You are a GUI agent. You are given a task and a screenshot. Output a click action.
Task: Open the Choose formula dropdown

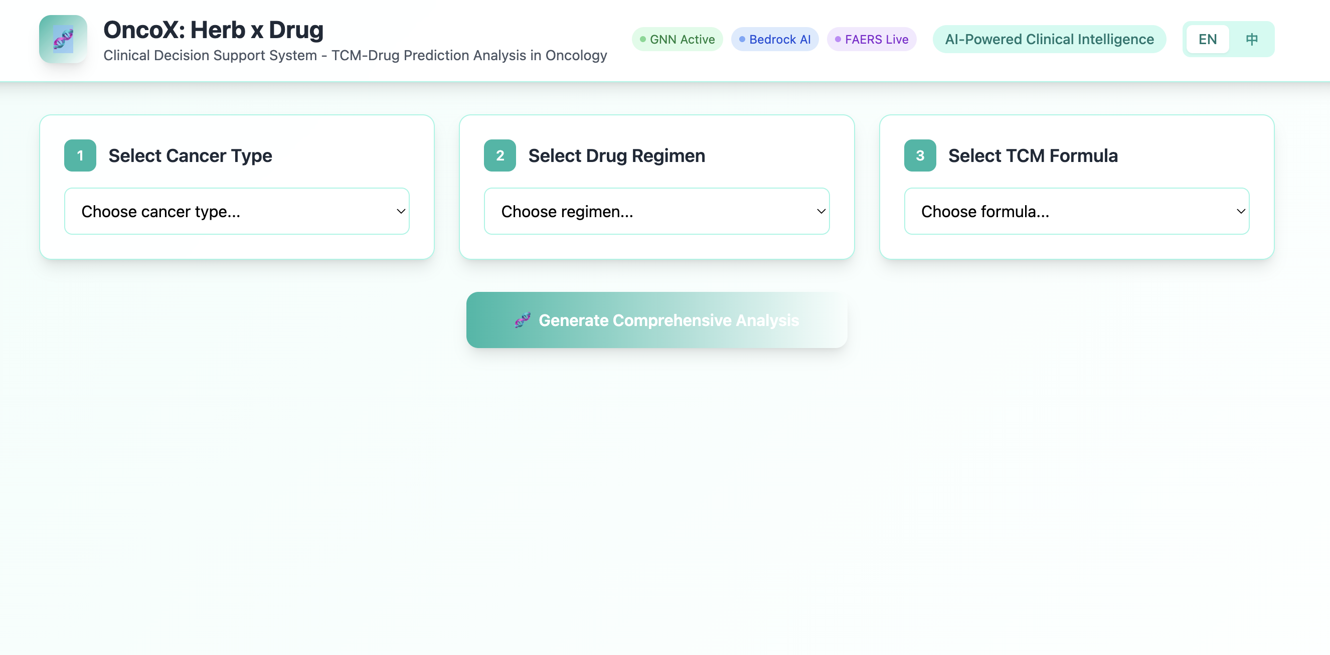tap(1076, 211)
